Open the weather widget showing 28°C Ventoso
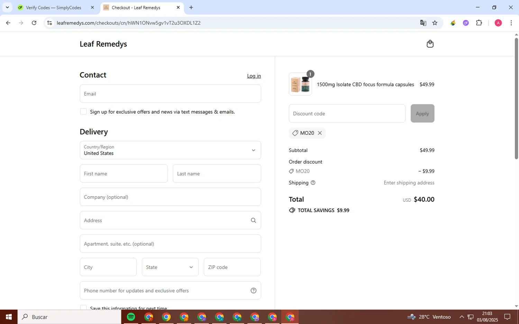519x324 pixels. pos(429,317)
